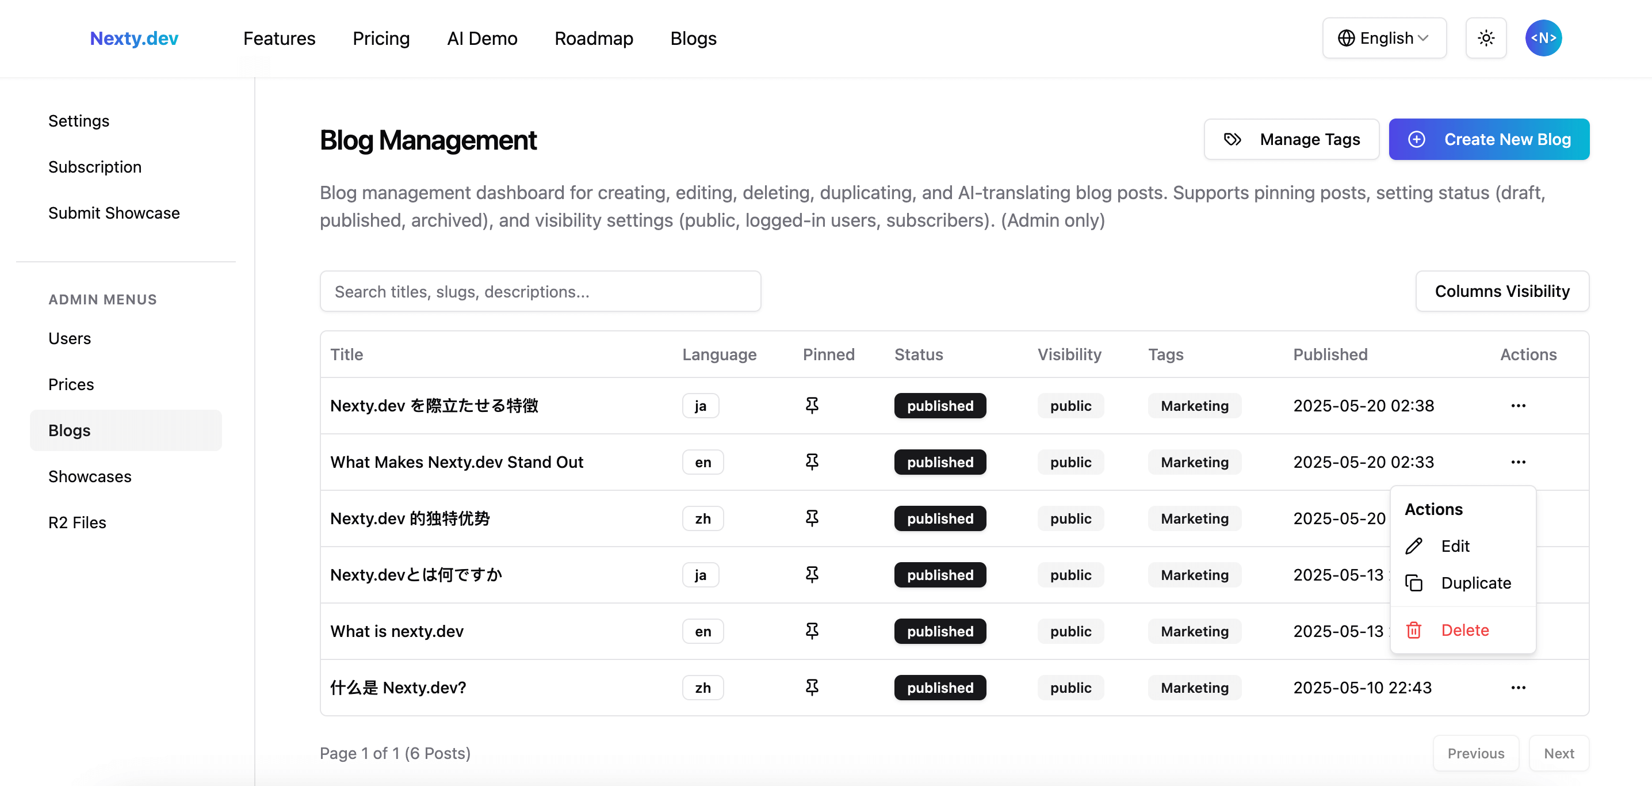Open actions for '什么是 Nexty.dev?' row
The image size is (1652, 786).
click(1517, 688)
